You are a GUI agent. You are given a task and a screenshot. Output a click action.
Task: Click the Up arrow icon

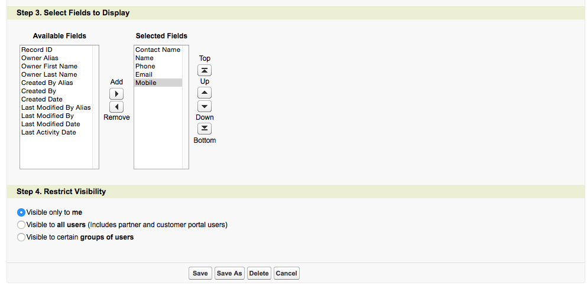[x=204, y=93]
